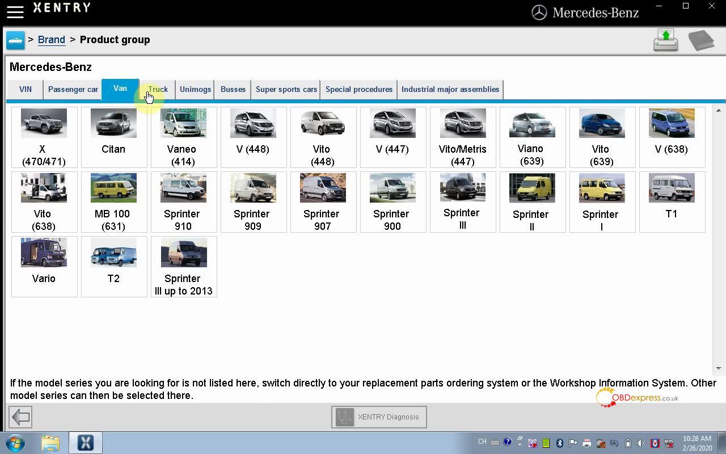
Task: Choose the V (448) model tile
Action: pyautogui.click(x=254, y=137)
